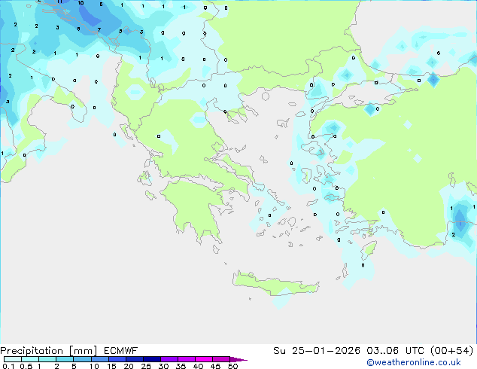The width and height of the screenshot is (477, 369).
Task: Click the '15' legend scale label
Action: click(111, 366)
